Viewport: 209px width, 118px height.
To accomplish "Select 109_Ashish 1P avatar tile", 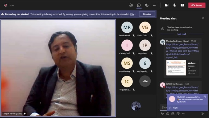I will tap(145, 45).
